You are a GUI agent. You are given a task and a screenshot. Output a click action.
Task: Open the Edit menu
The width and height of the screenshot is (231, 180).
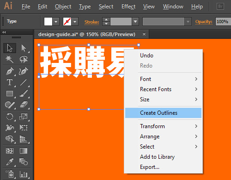pos(43,6)
